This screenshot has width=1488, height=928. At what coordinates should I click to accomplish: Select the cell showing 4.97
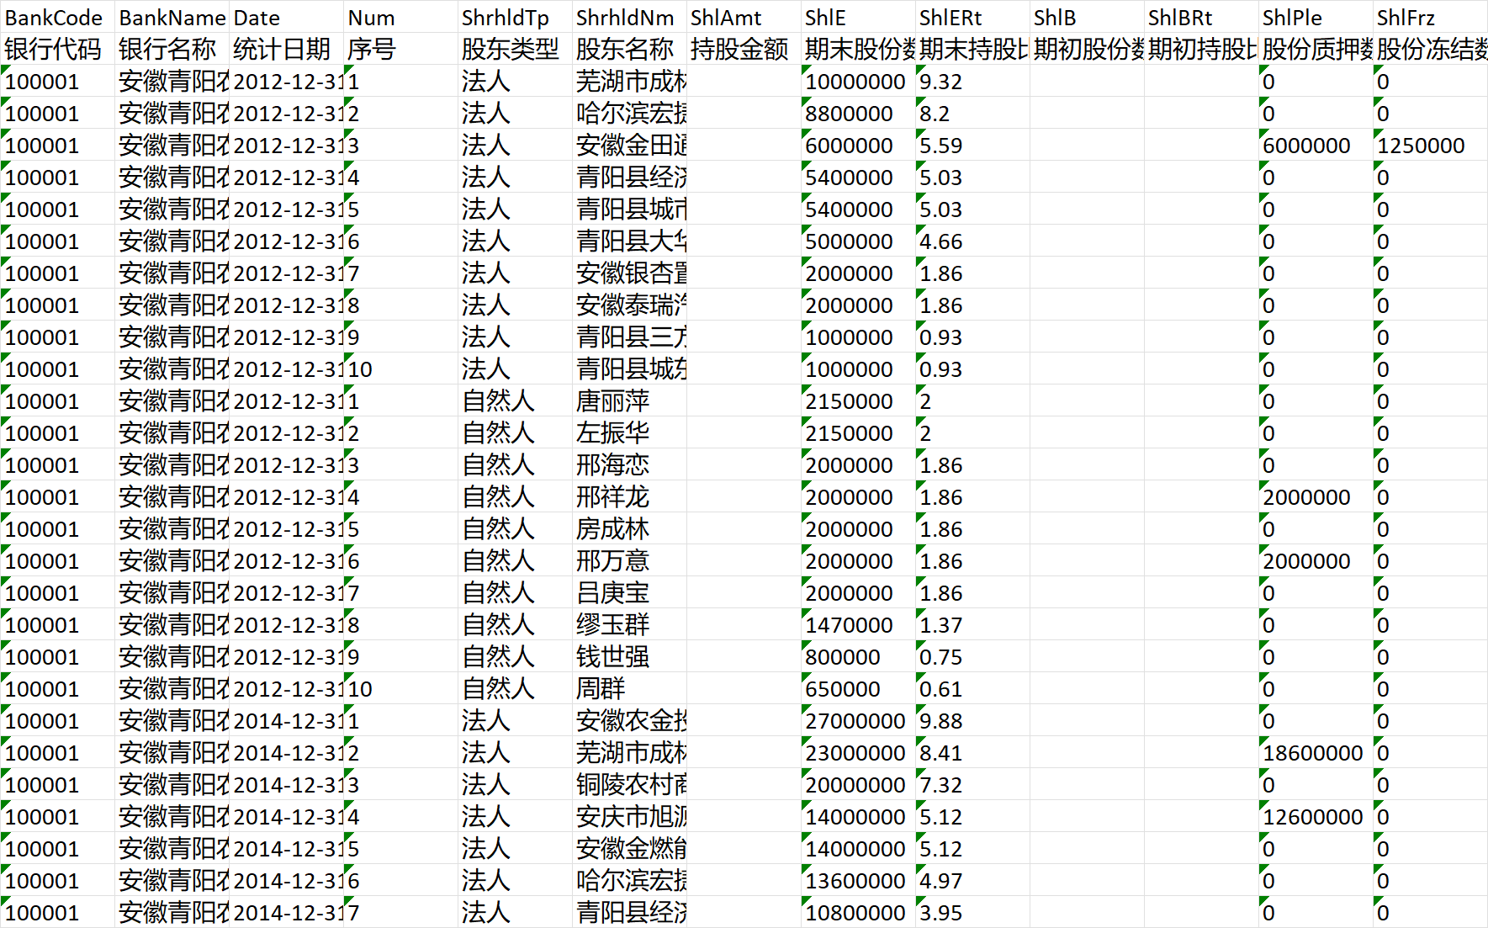coord(972,880)
